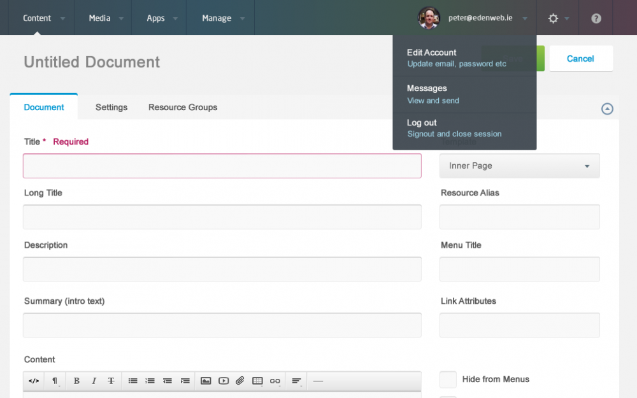Switch to the Resource Groups tab

[183, 107]
